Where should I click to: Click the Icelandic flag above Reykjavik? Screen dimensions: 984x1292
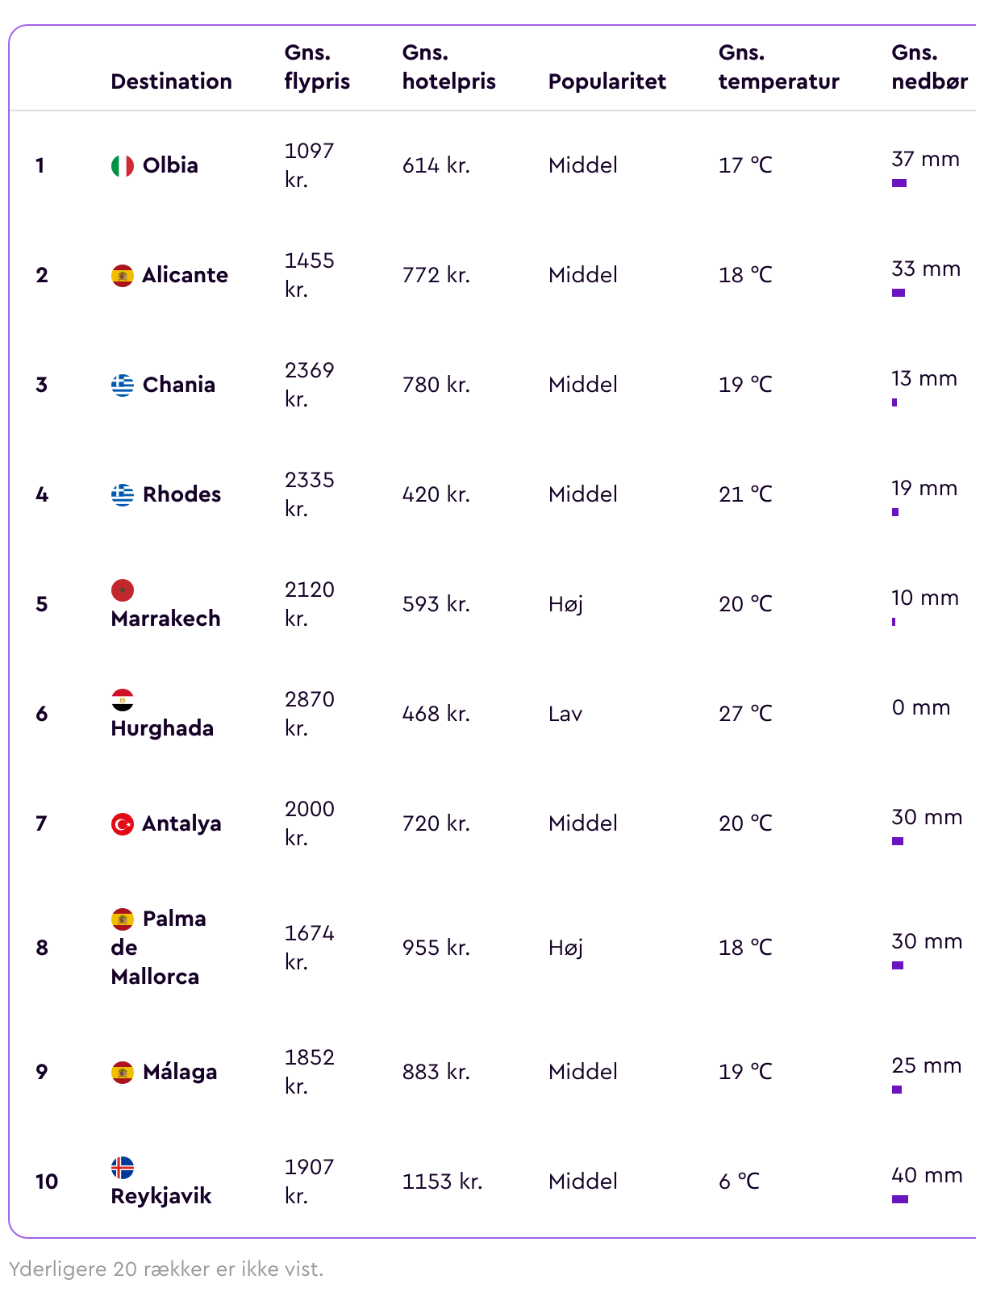123,1168
